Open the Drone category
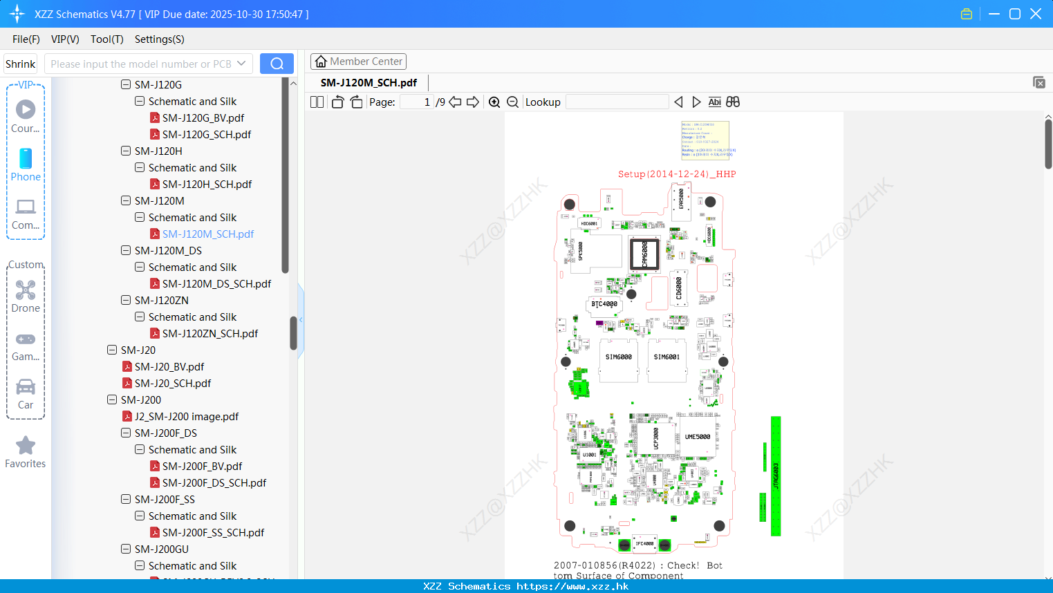Viewport: 1053px width, 593px height. pyautogui.click(x=26, y=296)
